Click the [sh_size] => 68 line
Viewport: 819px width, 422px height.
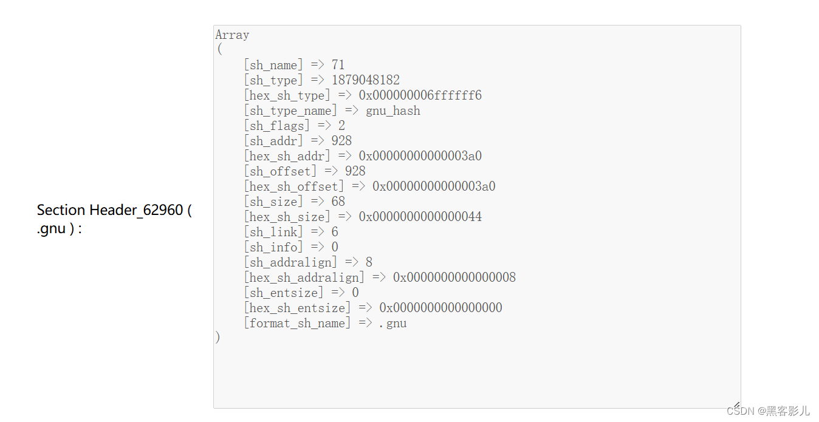click(x=294, y=202)
